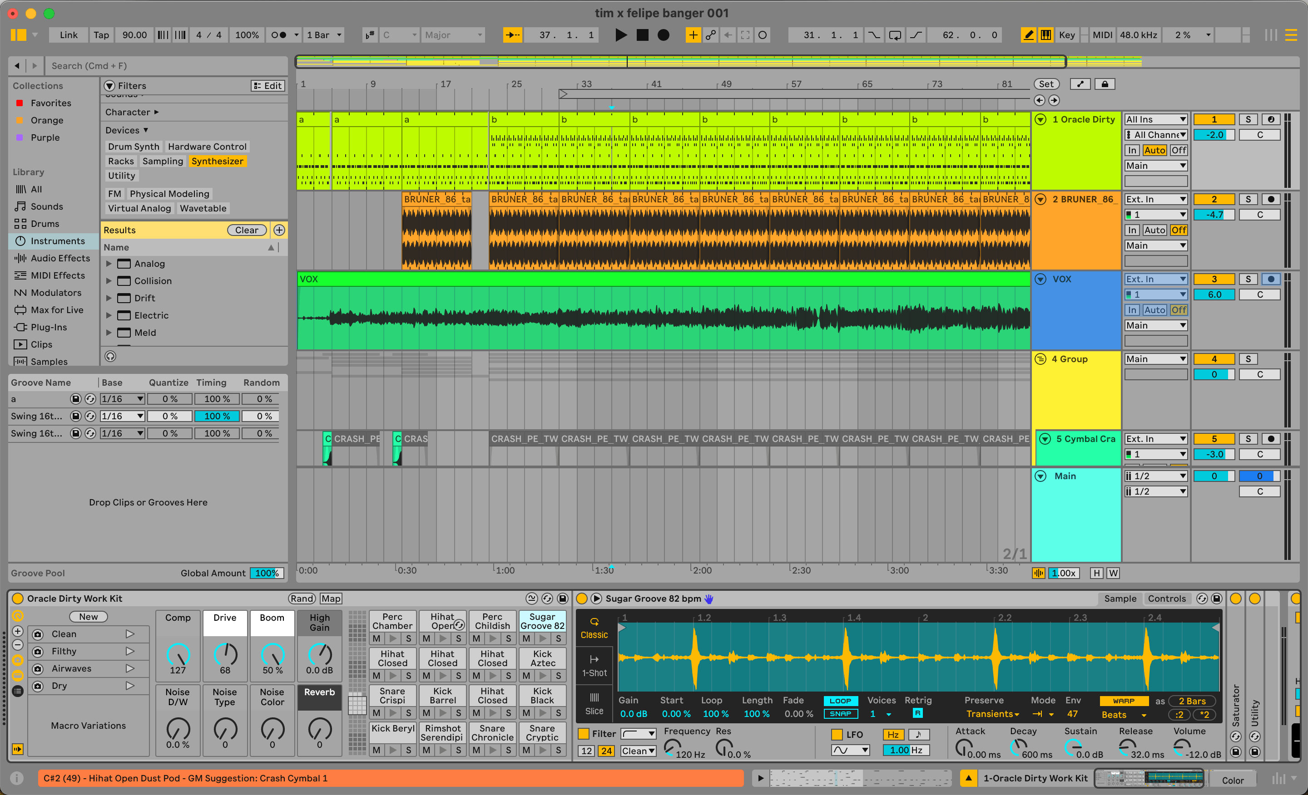Expand the Analog instrument category

point(109,263)
